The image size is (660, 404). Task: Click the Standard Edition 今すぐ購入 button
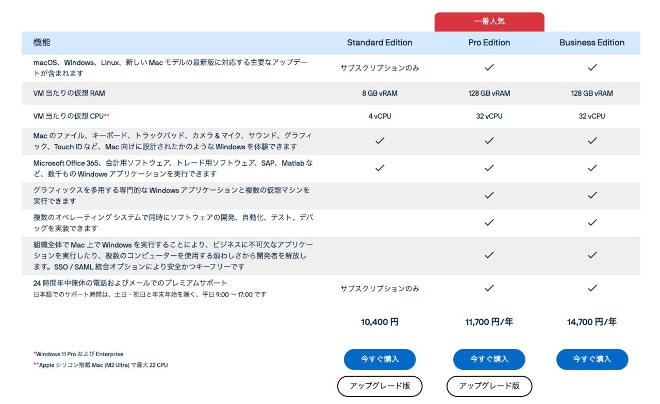click(379, 359)
